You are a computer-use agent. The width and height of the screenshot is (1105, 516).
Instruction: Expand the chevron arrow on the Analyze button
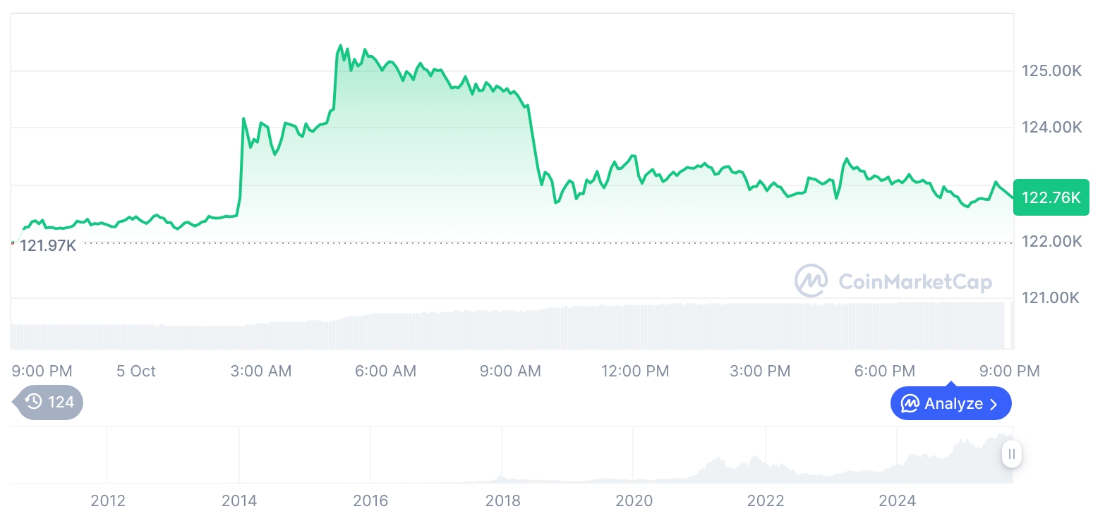pyautogui.click(x=994, y=404)
